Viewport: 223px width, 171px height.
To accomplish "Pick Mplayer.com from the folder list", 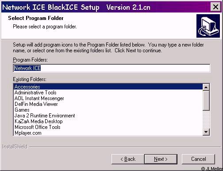I will click(108, 133).
